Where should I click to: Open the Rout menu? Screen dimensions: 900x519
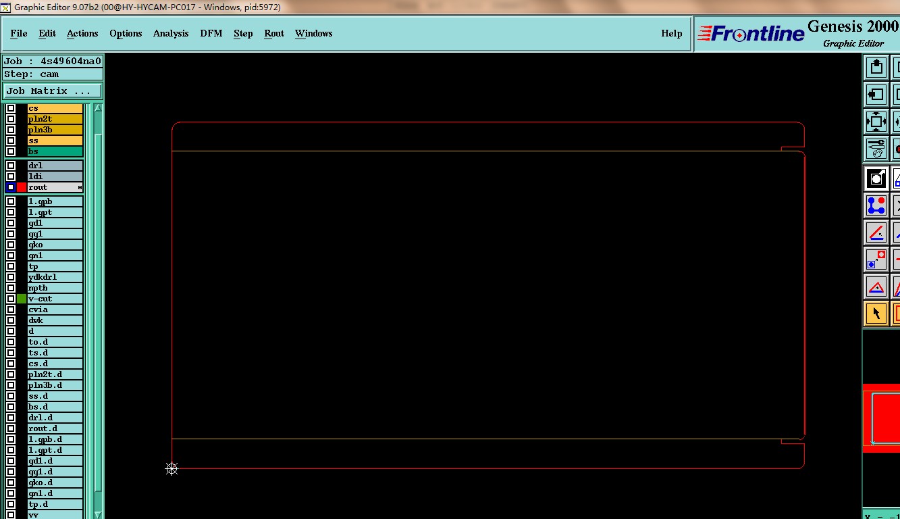click(x=274, y=33)
